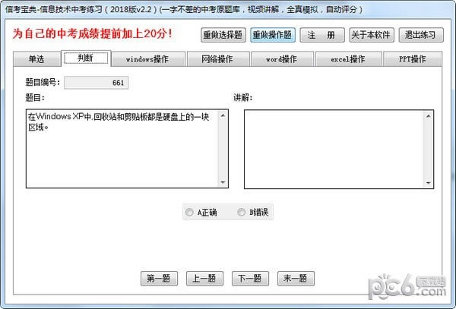456x309 pixels.
Task: Select the 判断 tab
Action: (86, 58)
